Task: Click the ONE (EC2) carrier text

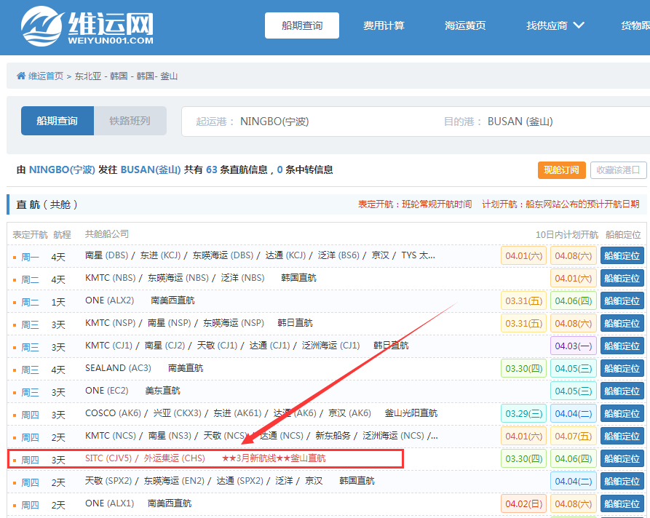Action: click(106, 391)
